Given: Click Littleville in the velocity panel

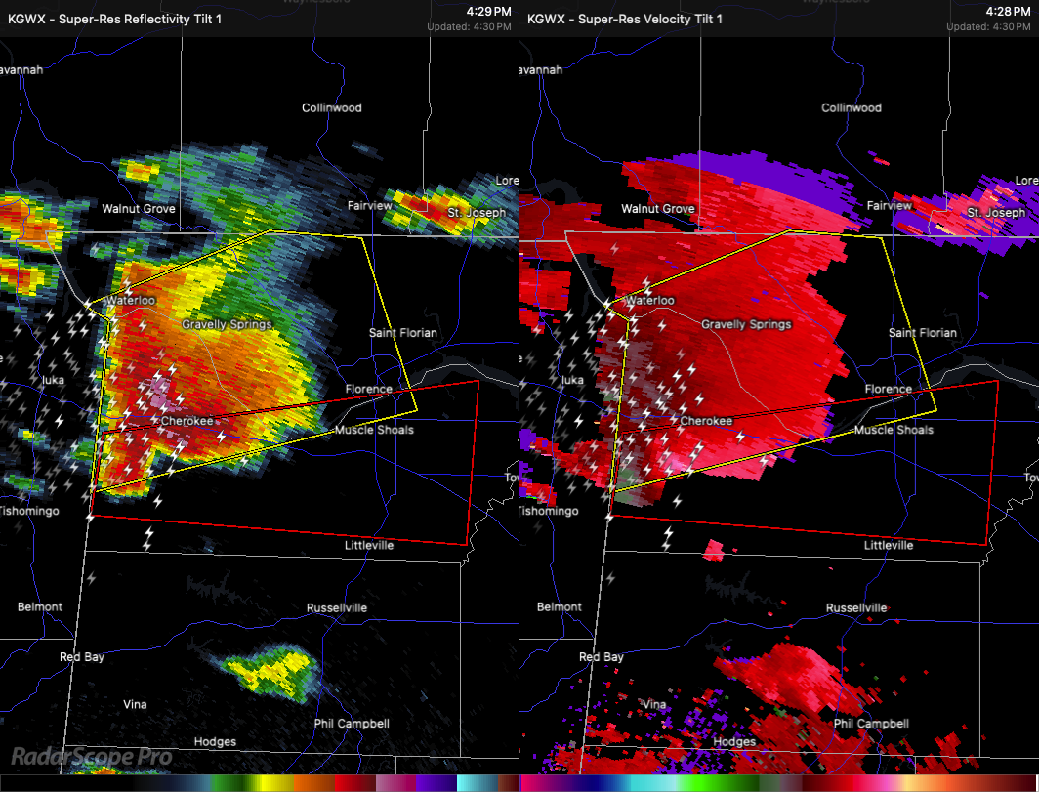Looking at the screenshot, I should tap(889, 546).
